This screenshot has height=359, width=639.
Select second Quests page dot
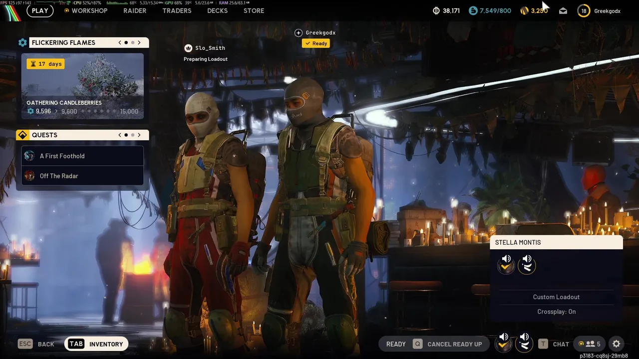click(133, 135)
